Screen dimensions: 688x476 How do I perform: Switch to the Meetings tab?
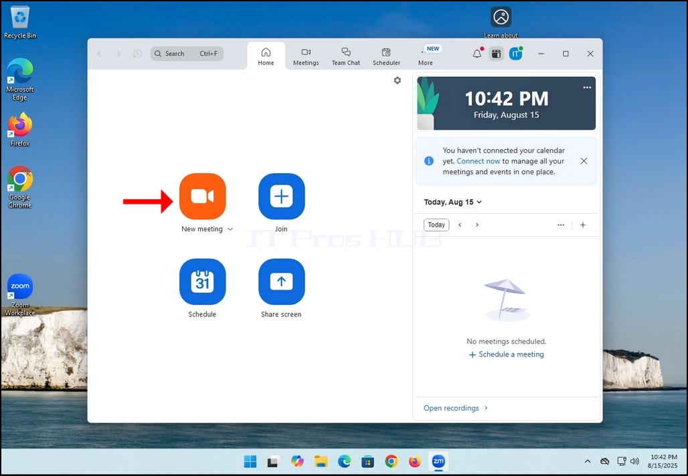306,56
